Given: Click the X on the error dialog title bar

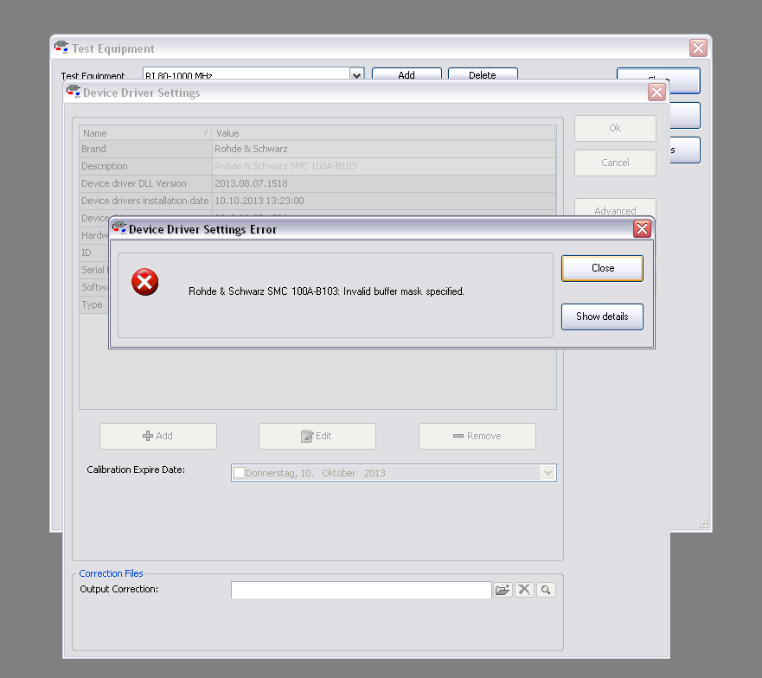Looking at the screenshot, I should (x=642, y=228).
